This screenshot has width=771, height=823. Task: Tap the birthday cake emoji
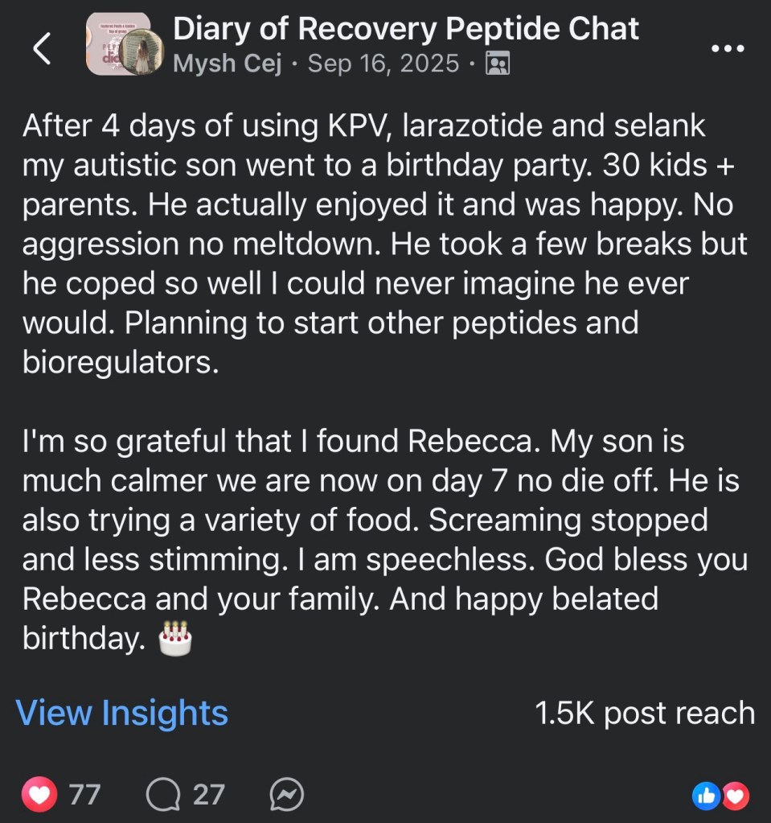pyautogui.click(x=175, y=638)
